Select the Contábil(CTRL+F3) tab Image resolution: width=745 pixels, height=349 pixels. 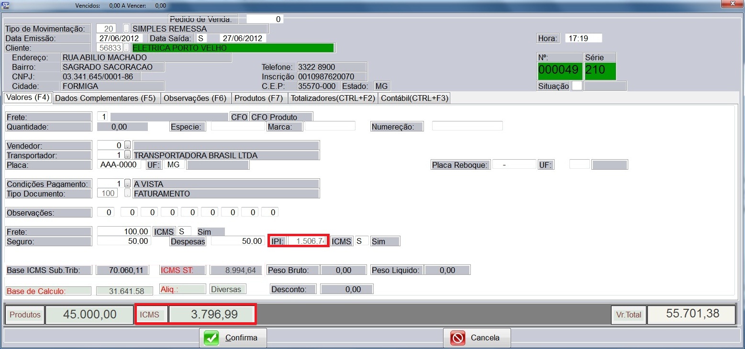click(414, 98)
